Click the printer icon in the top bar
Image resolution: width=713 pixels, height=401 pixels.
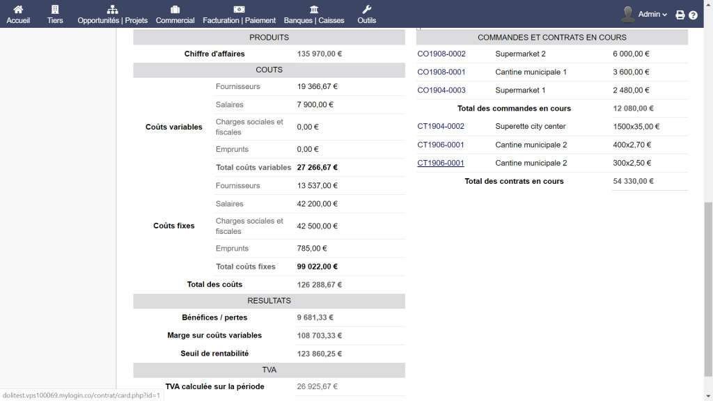pos(680,15)
